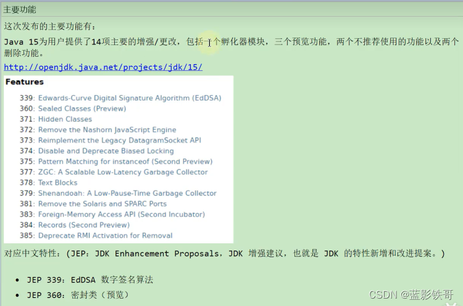Open JEP 385 Deprecate RMI Activation for Removal
Screen dimensions: 463x306
[x=106, y=236]
